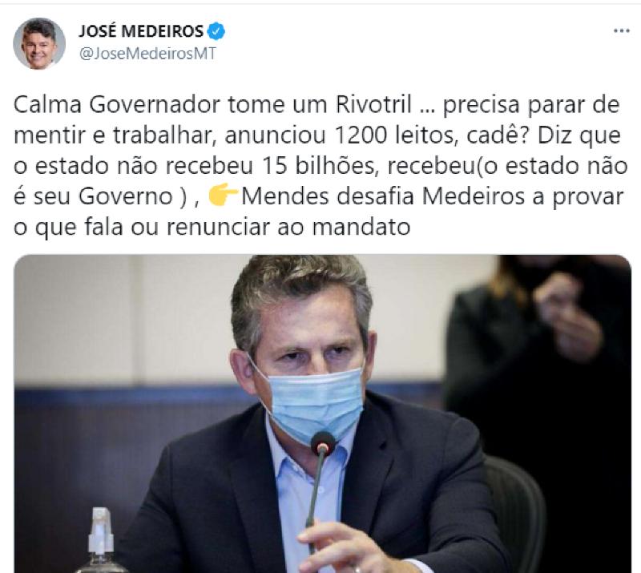641x573 pixels.
Task: Open the @JoseMedeirosMT handle link
Action: pos(147,54)
